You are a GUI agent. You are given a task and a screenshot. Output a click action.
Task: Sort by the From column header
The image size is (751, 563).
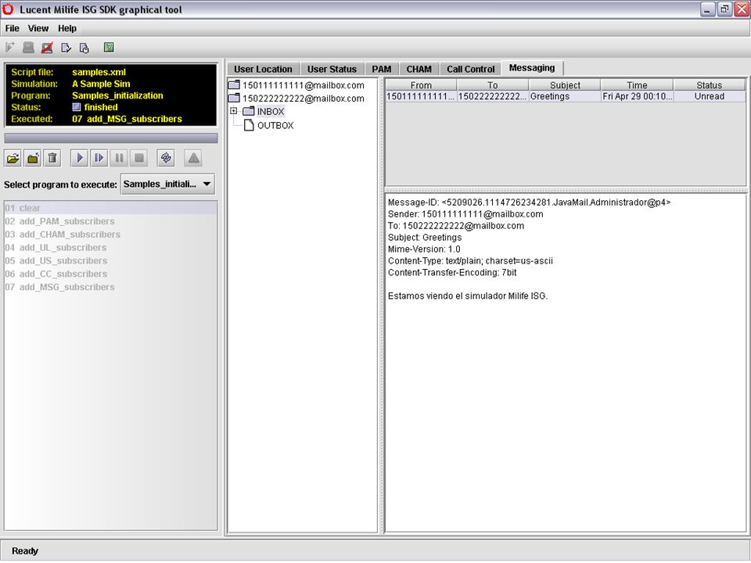click(x=421, y=85)
